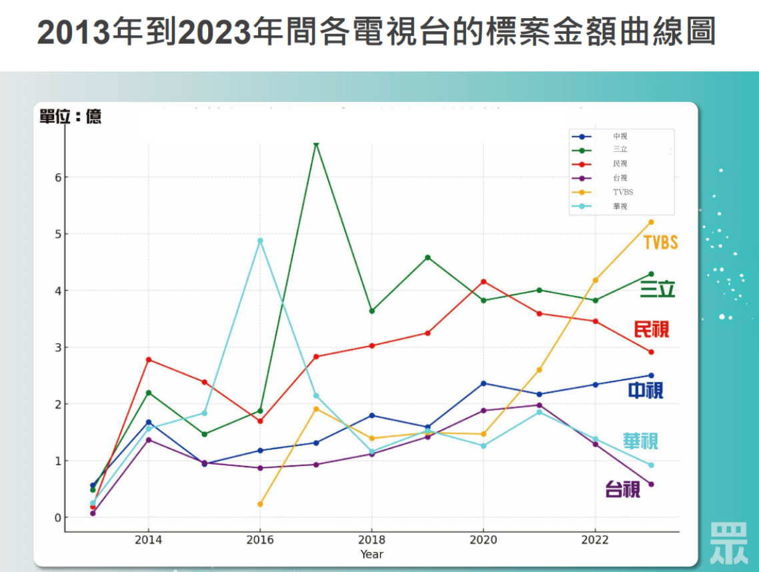759x572 pixels.
Task: Click the purple 台視 line label
Action: click(622, 490)
